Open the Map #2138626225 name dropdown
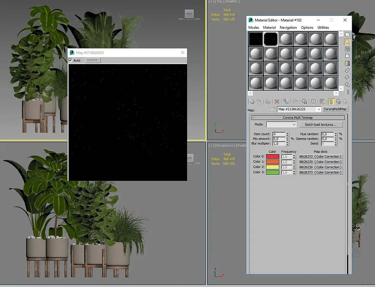The height and width of the screenshot is (287, 375). [x=318, y=109]
